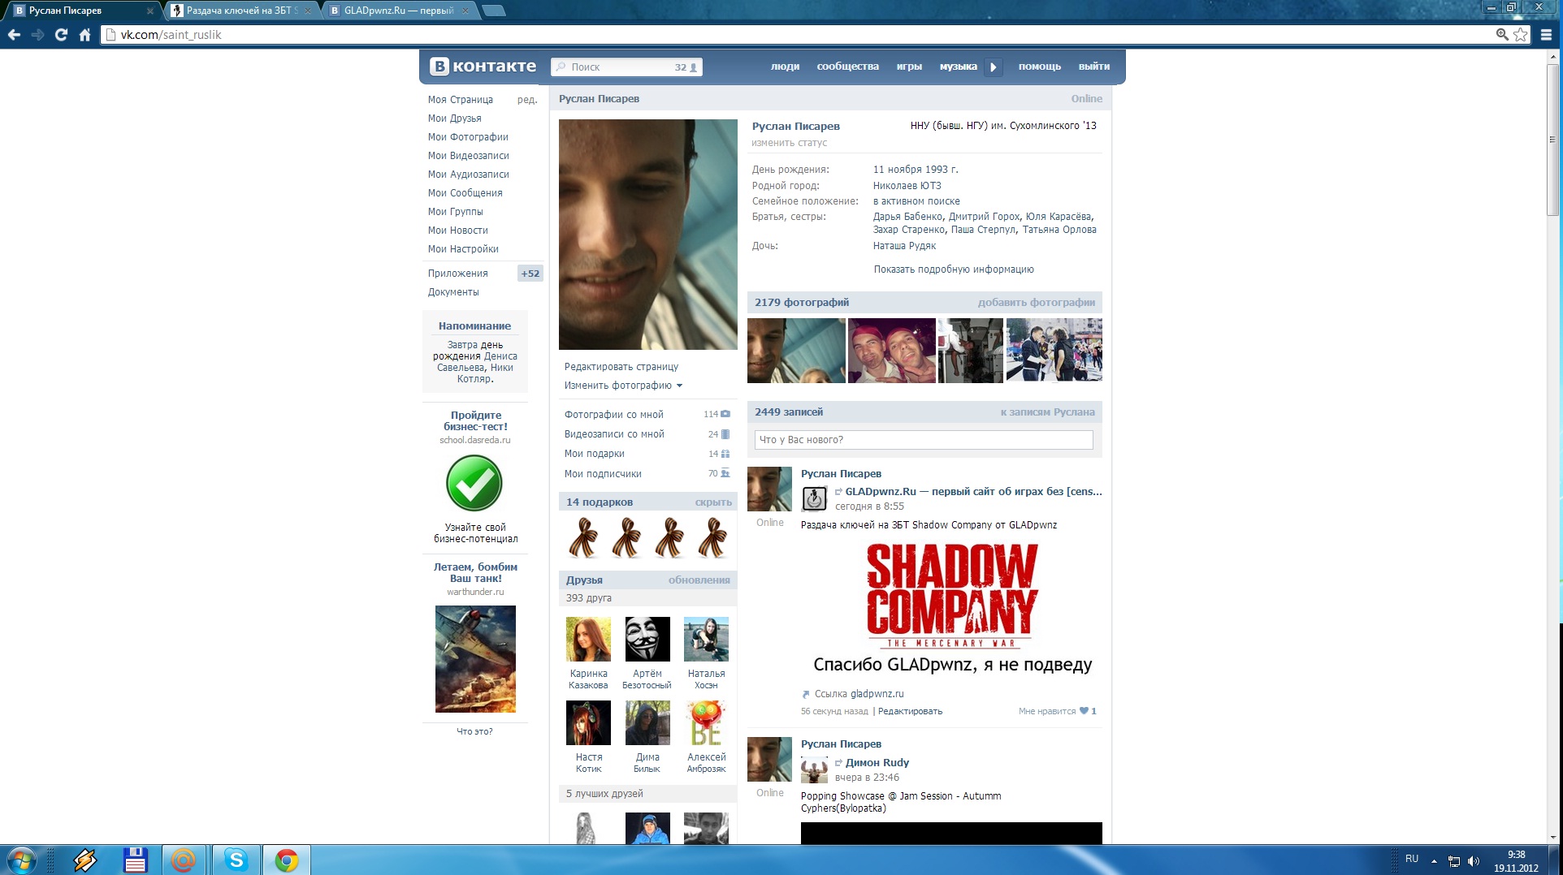The height and width of the screenshot is (875, 1563).
Task: Click the browser home icon
Action: point(84,35)
